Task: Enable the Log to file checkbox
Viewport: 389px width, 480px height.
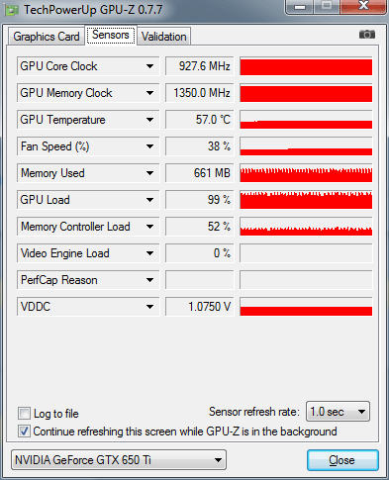Action: pyautogui.click(x=24, y=413)
